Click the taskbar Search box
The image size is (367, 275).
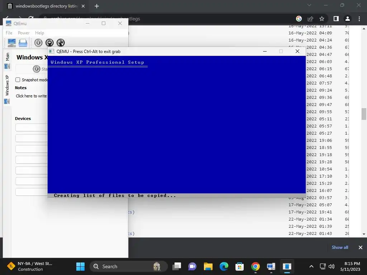click(129, 266)
